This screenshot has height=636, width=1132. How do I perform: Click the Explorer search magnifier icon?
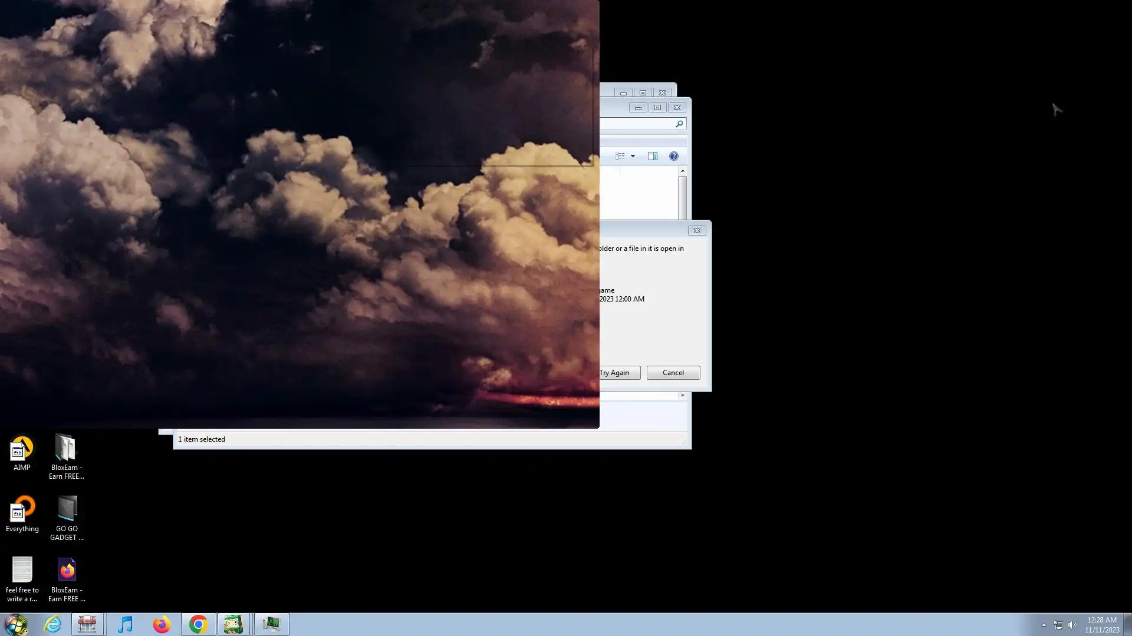679,124
